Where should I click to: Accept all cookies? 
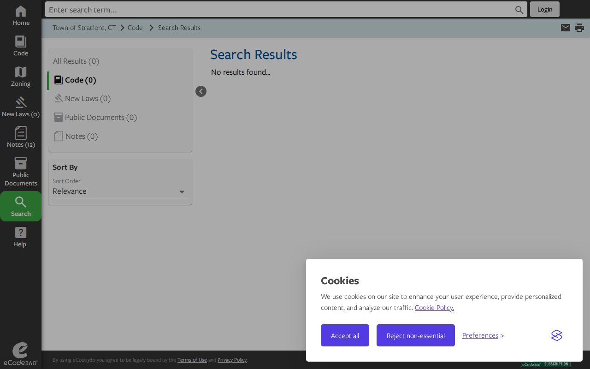345,335
